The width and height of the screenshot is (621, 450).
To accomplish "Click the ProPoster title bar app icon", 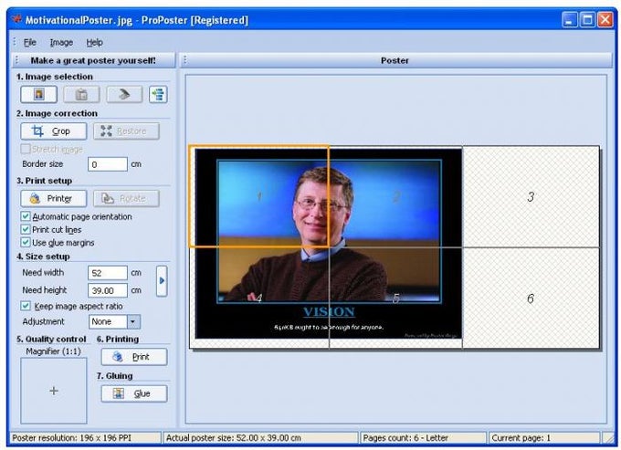I will 17,19.
